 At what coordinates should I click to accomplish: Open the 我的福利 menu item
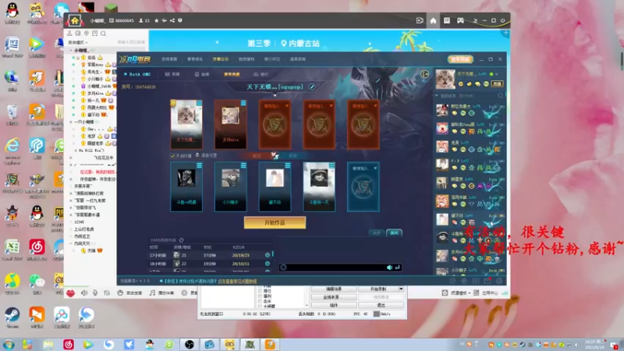246,59
